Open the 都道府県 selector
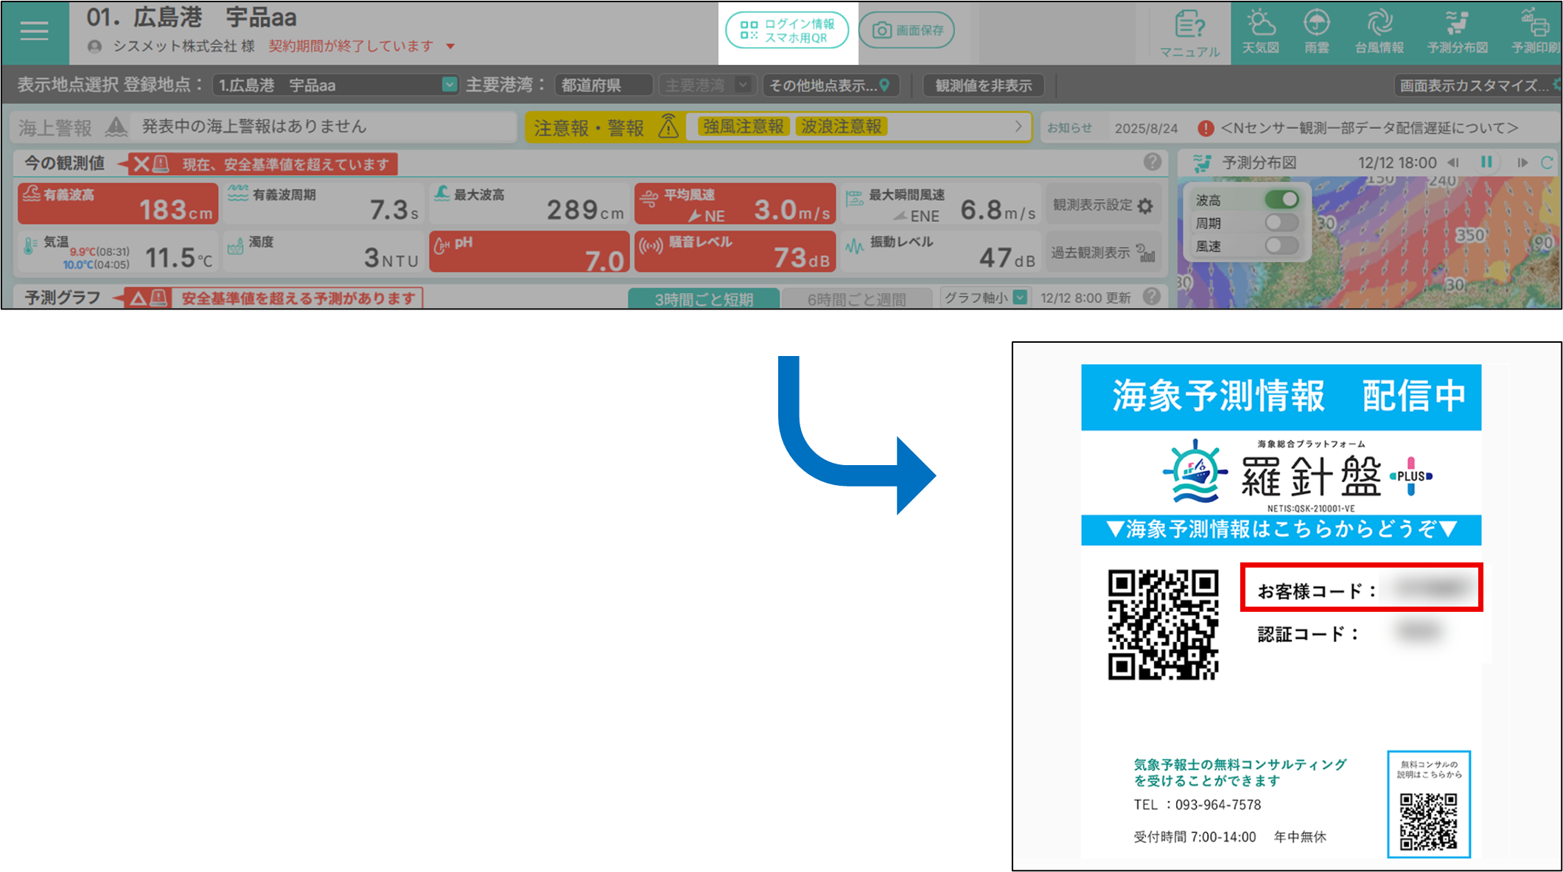Screen dimensions: 1563x872 [x=603, y=86]
